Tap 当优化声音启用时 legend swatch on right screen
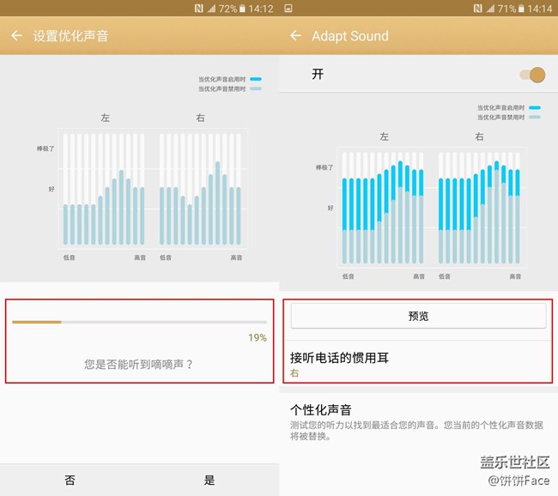This screenshot has width=558, height=496. click(x=535, y=108)
